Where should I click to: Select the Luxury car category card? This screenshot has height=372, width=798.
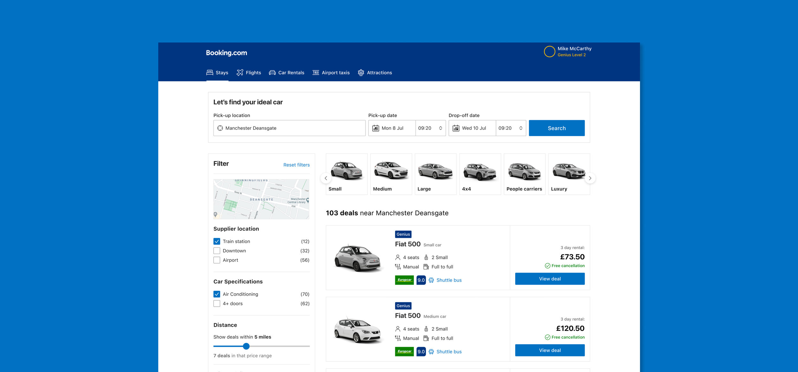point(569,174)
